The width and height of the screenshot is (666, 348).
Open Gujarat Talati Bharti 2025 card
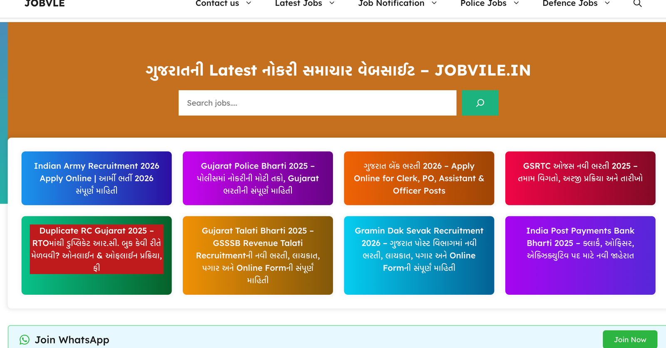click(x=258, y=255)
